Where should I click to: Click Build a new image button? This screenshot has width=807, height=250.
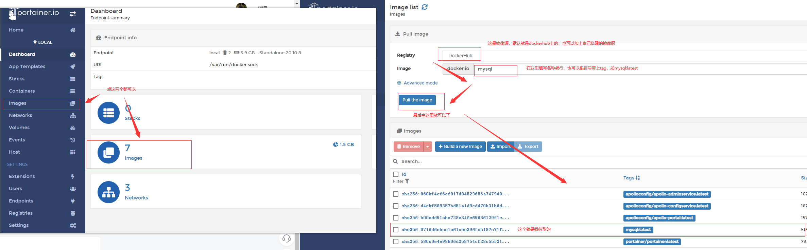(460, 147)
